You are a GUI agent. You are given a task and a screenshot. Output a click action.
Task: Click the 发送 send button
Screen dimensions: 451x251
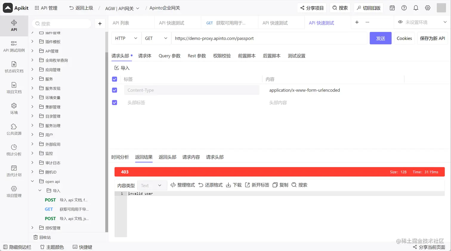[381, 38]
